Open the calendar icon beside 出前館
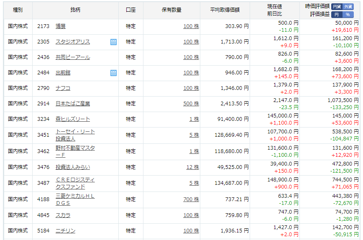 113,73
